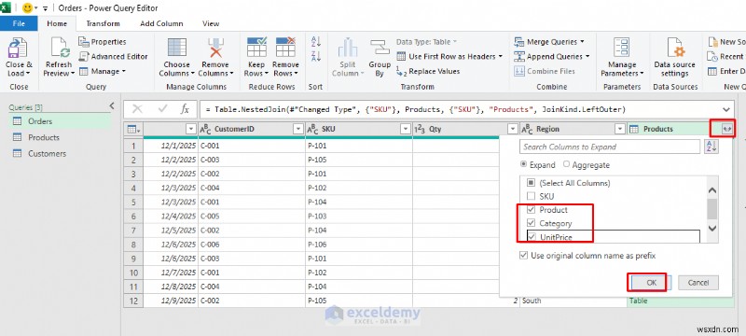The image size is (746, 336).
Task: Click the table corner menu icon in the grid
Action: [133, 129]
